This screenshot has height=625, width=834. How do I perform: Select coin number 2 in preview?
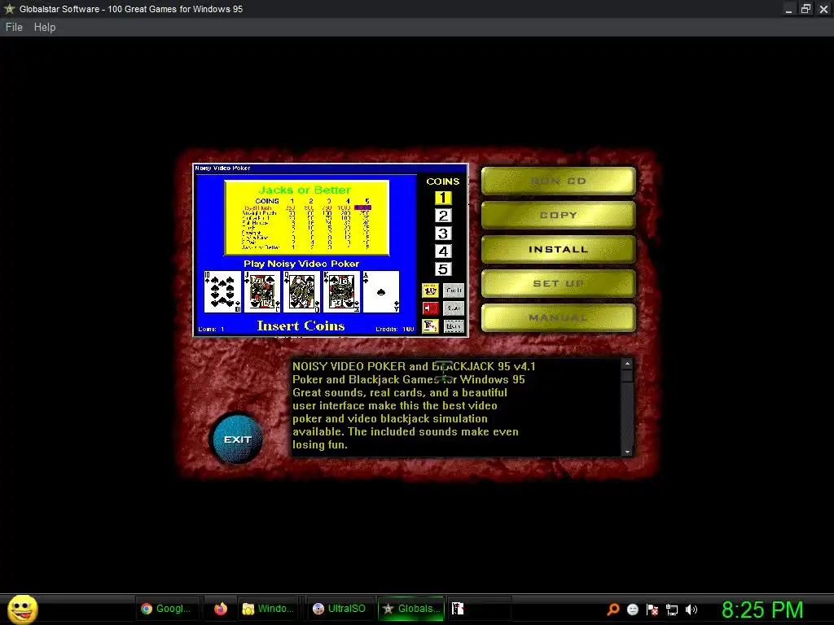tap(443, 215)
